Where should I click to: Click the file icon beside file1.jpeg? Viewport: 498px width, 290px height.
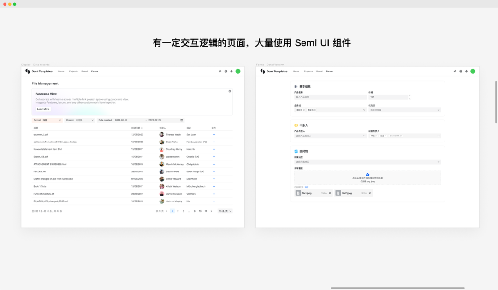(298, 192)
